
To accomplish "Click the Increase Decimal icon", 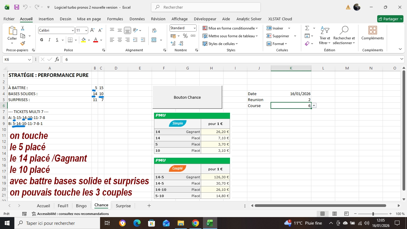I will pos(173,44).
